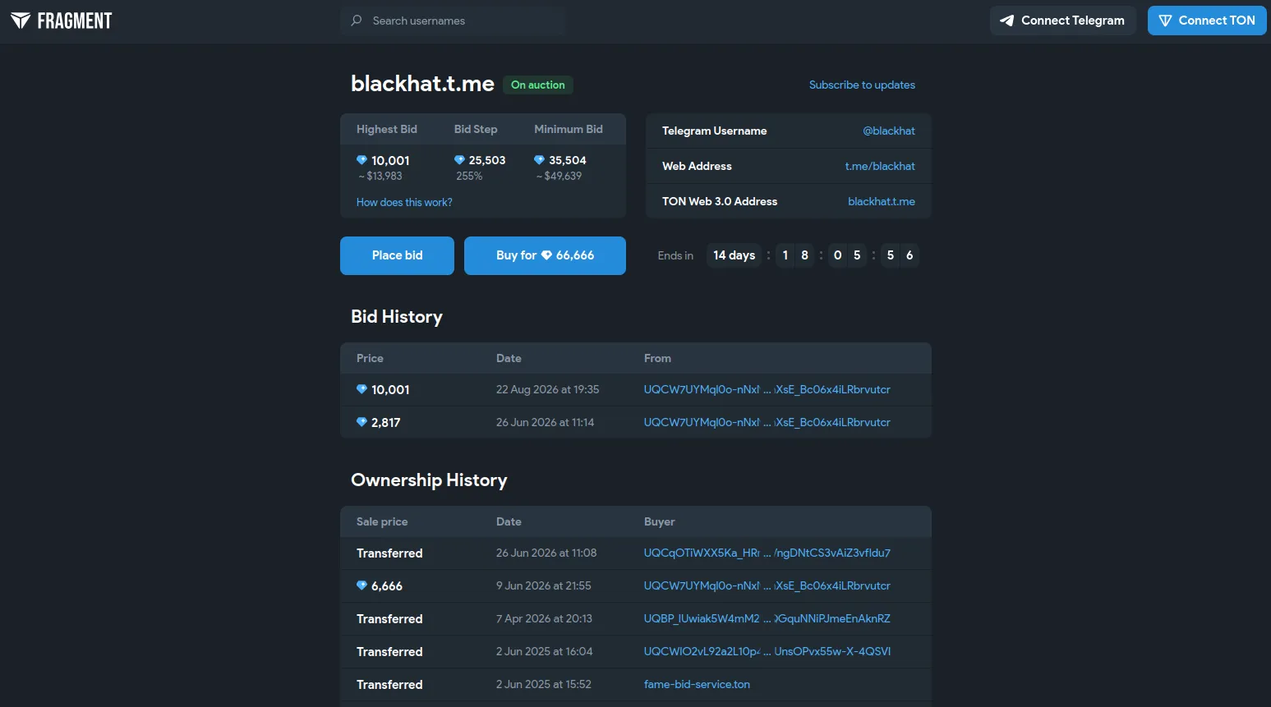Select the 7 Apr 2026 at 20:13 date
Viewport: 1271px width, 707px height.
pyautogui.click(x=544, y=618)
